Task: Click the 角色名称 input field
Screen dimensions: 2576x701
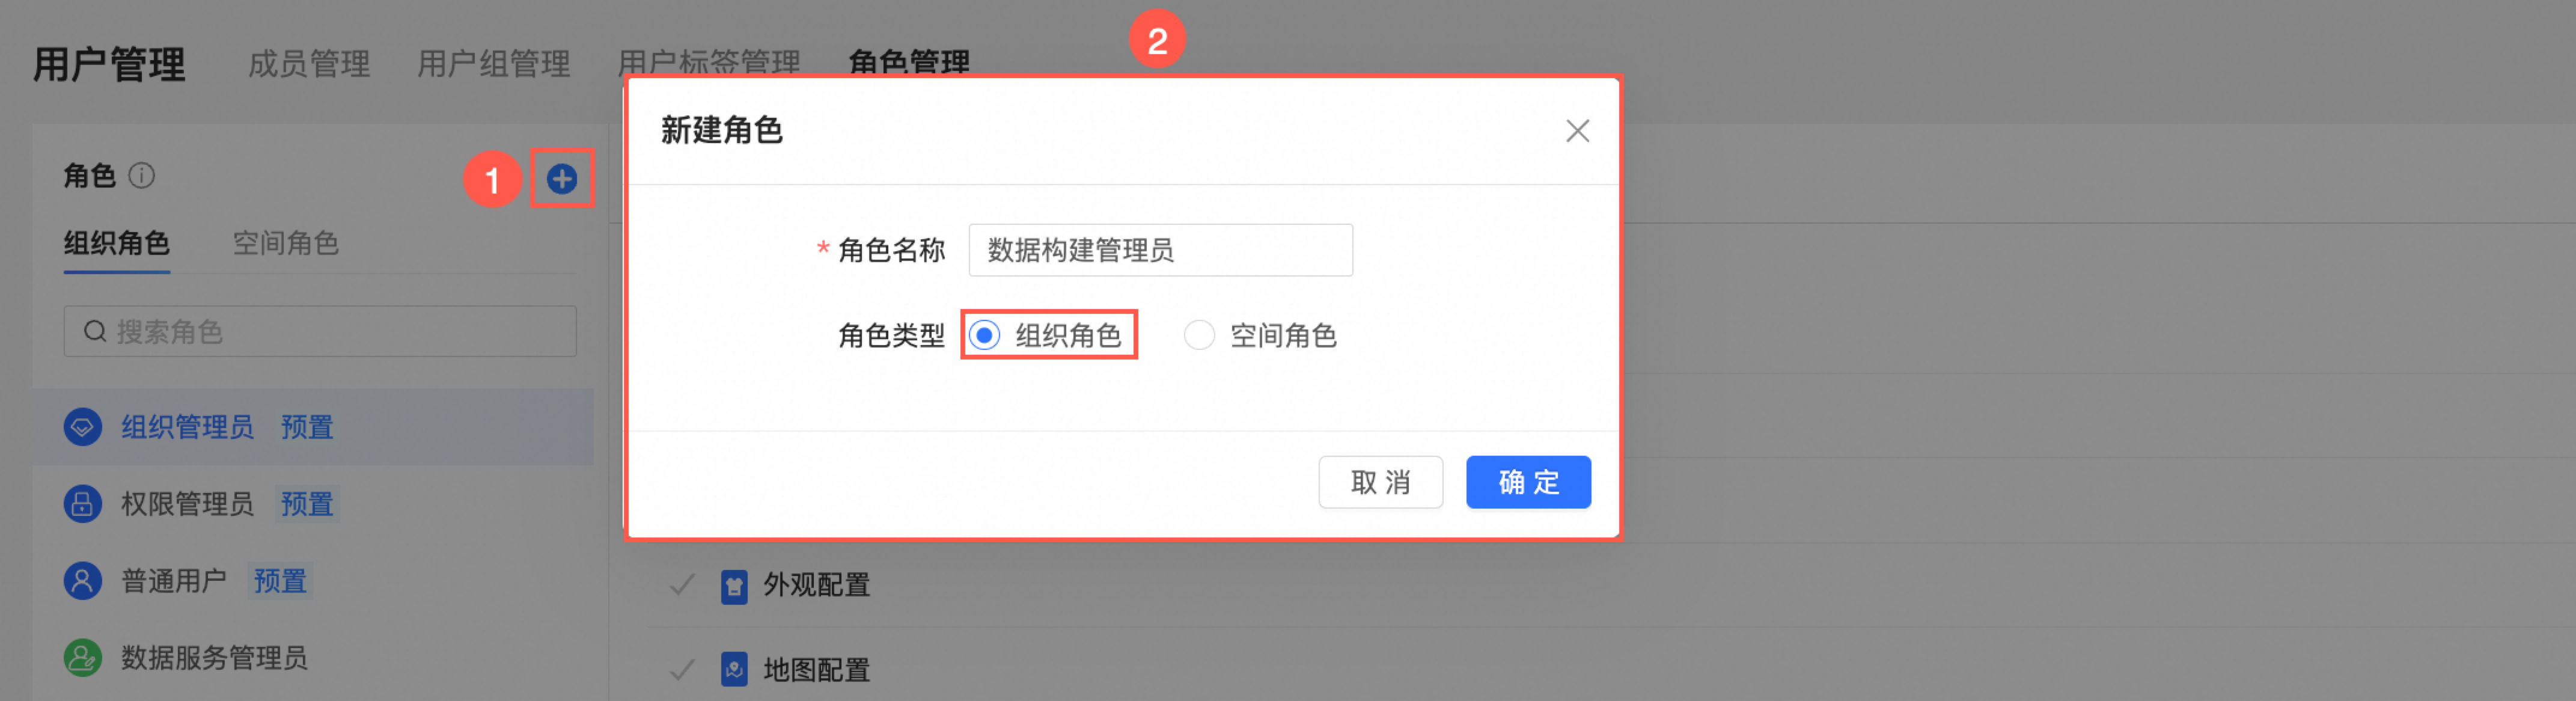Action: point(1160,250)
